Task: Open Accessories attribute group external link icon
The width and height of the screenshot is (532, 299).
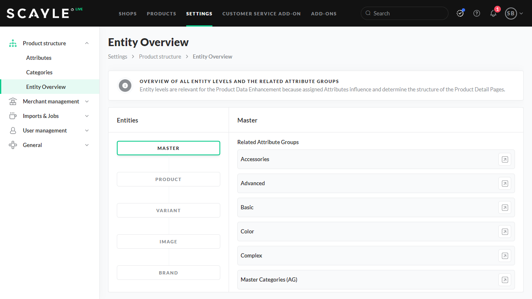Action: point(505,159)
